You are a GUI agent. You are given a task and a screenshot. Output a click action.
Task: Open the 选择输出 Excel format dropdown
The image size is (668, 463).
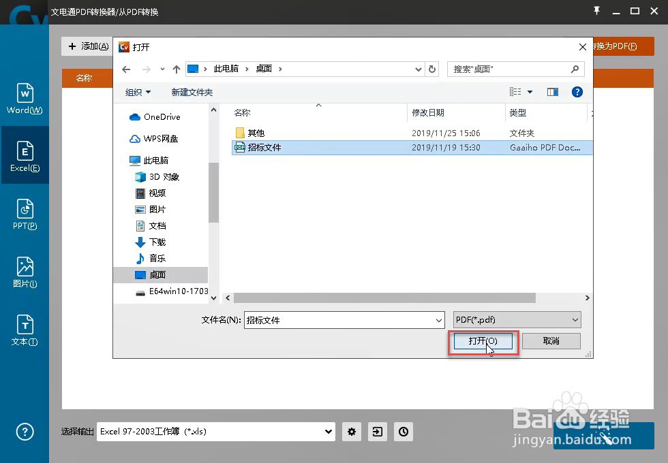(x=216, y=432)
